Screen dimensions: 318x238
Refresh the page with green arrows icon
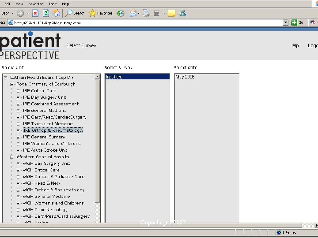point(46,13)
